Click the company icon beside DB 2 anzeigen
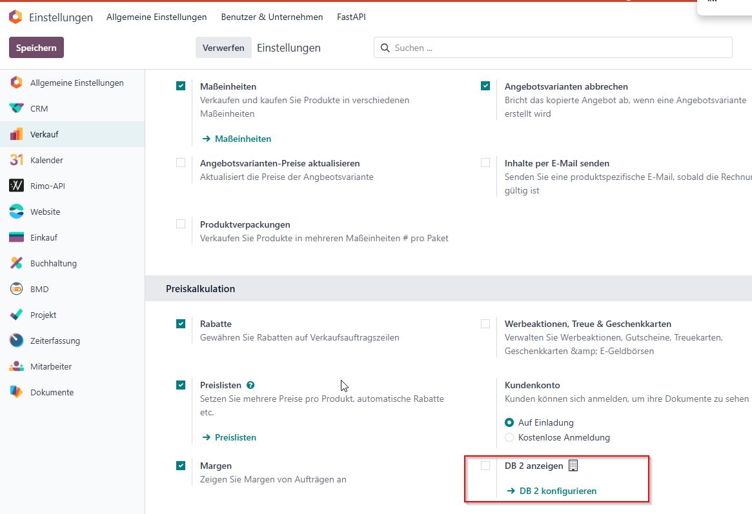The height and width of the screenshot is (514, 752). pyautogui.click(x=573, y=466)
